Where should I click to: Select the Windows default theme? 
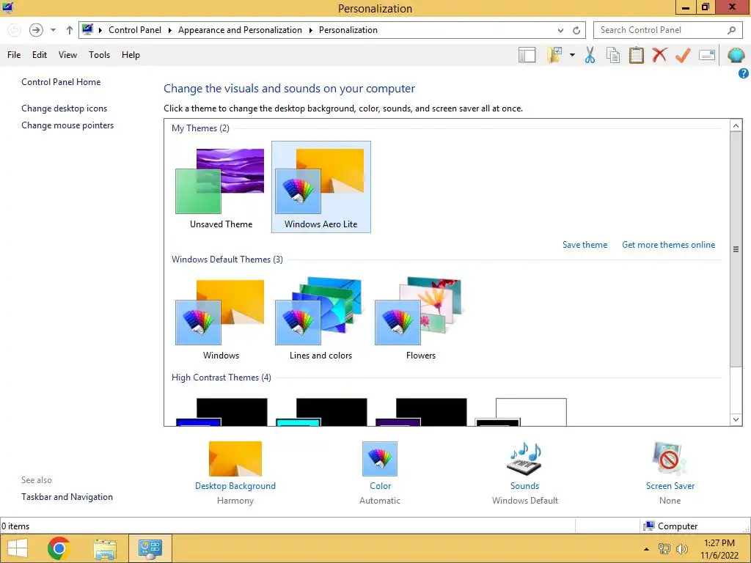[x=221, y=319]
